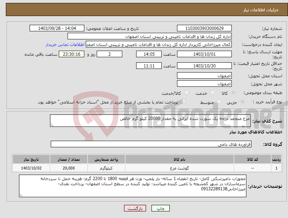The image size is (288, 218).
Task: Click the deadline time field 14:05
Action: point(149,54)
